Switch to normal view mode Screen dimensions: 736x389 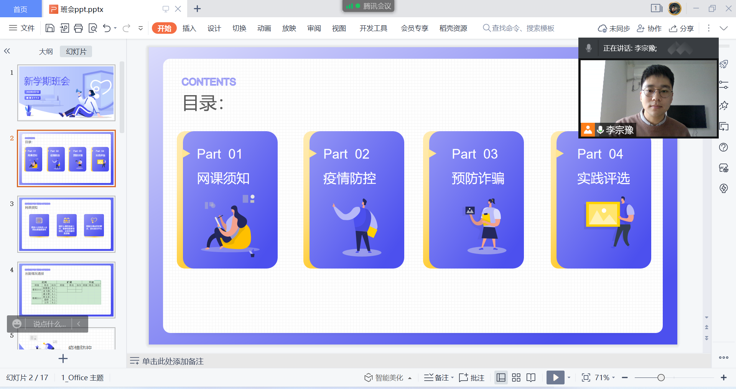[501, 377]
